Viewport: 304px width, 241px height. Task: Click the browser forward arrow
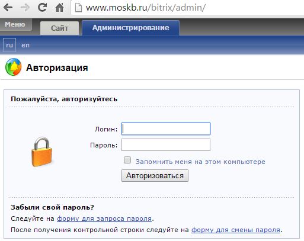tap(25, 8)
